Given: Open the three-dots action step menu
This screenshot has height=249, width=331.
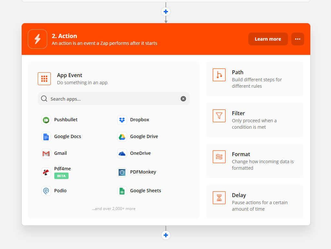Looking at the screenshot, I should (297, 39).
